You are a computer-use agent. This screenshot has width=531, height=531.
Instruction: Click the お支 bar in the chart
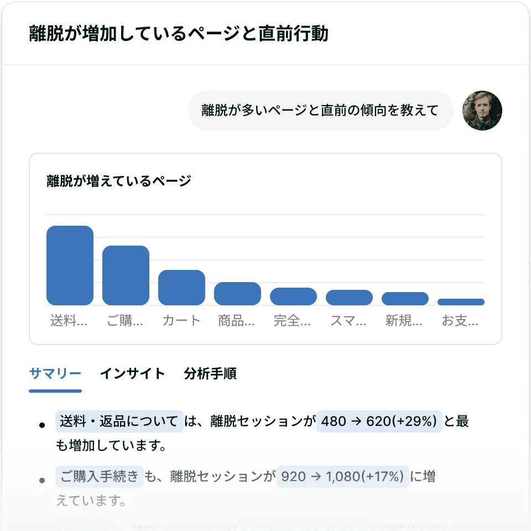(461, 302)
